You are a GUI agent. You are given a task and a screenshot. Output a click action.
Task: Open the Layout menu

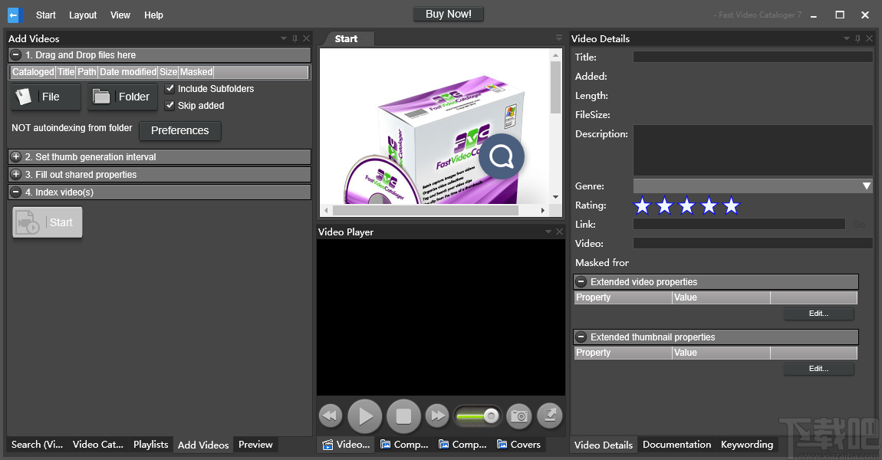pyautogui.click(x=82, y=15)
